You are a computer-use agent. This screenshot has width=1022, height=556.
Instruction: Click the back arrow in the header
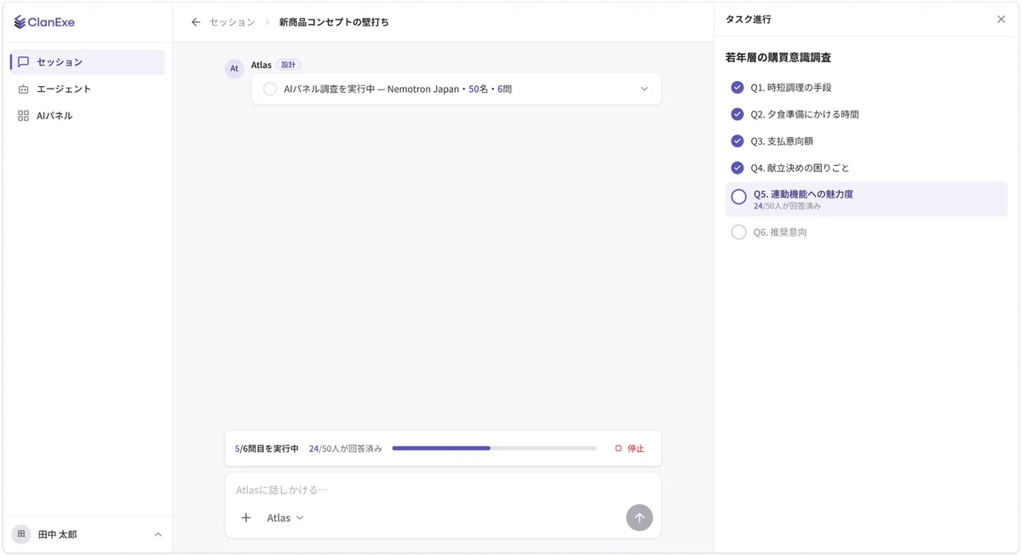[x=196, y=22]
